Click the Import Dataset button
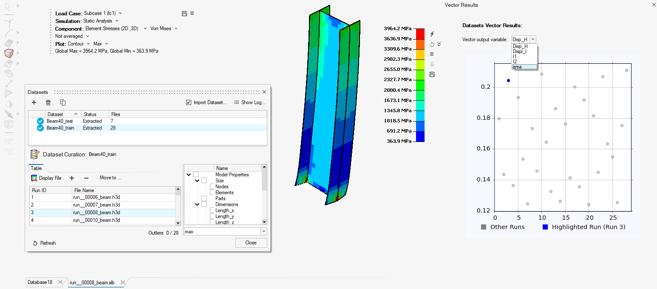This screenshot has width=657, height=289. pos(207,102)
